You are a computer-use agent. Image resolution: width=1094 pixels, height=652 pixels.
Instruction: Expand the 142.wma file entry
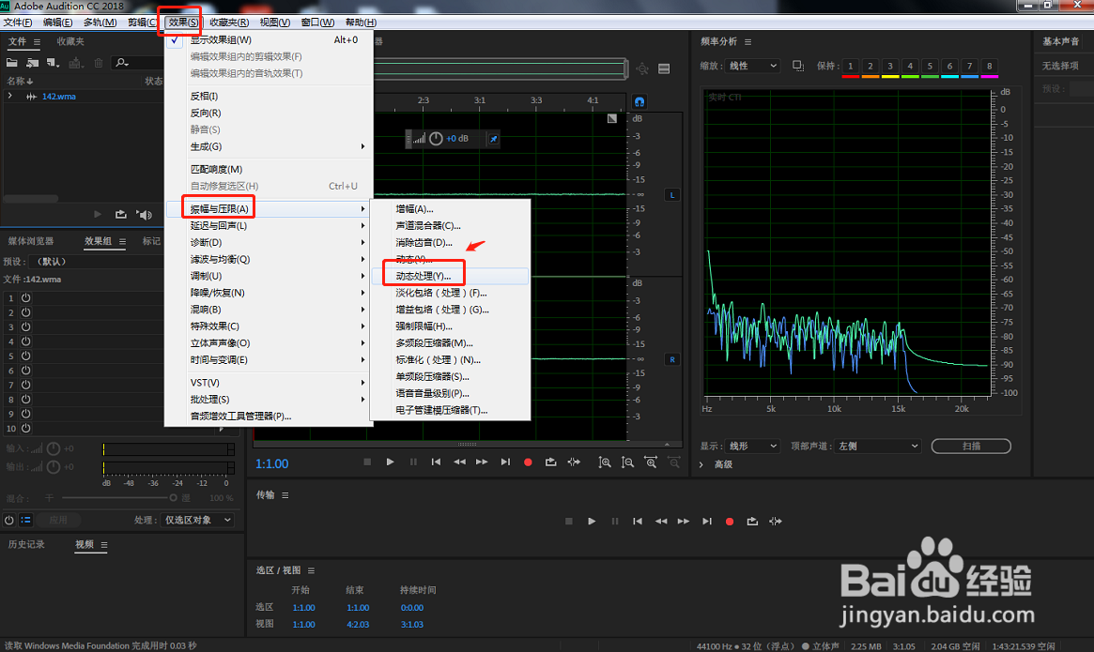pos(9,97)
